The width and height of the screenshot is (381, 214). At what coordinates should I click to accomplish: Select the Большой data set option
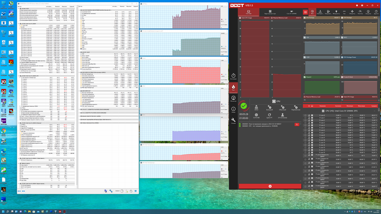pyautogui.click(x=269, y=108)
